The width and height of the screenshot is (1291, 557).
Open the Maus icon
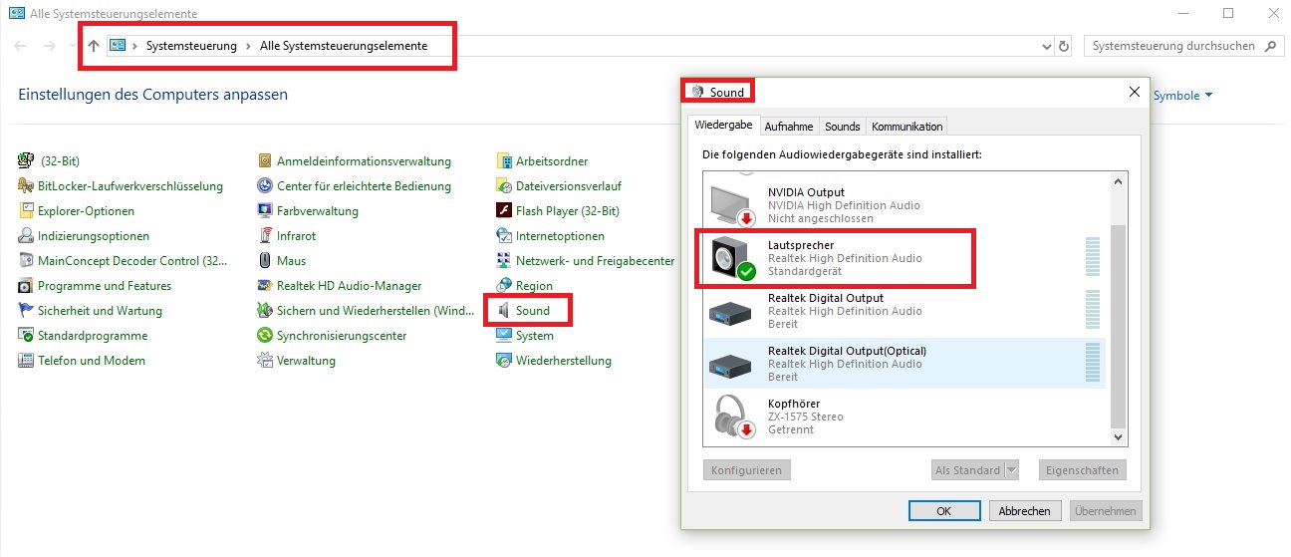coord(265,261)
